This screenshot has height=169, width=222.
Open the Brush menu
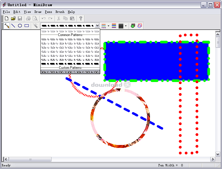coord(60,12)
